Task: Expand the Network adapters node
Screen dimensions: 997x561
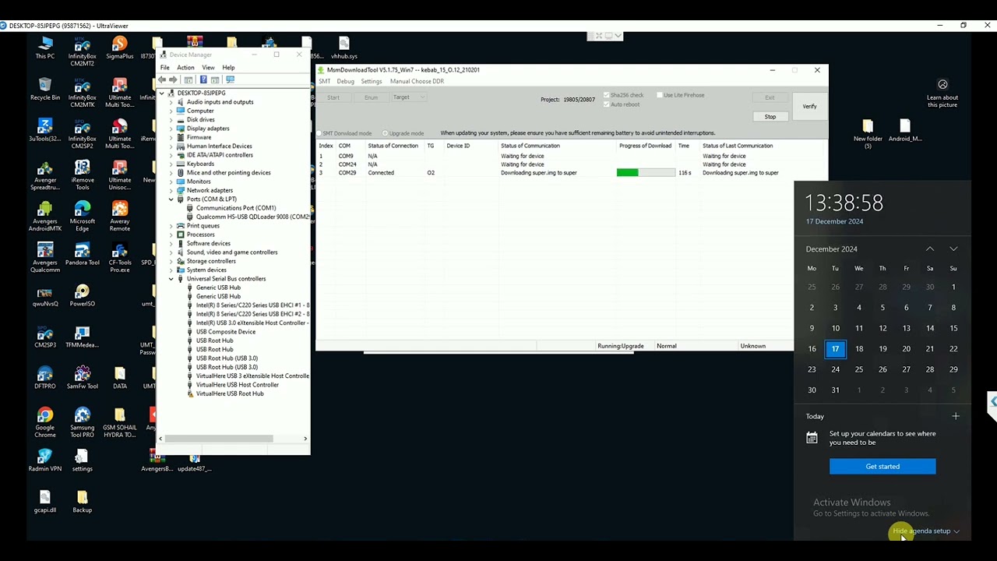Action: [x=171, y=190]
